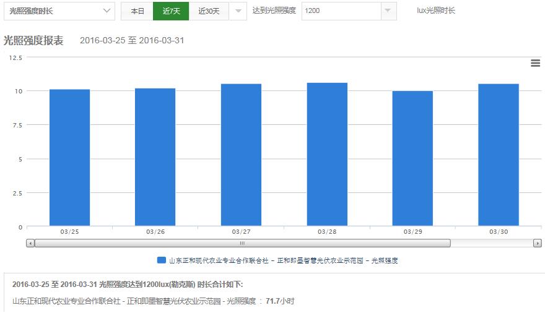
Task: Select the bar for 03/25
Action: (69, 158)
